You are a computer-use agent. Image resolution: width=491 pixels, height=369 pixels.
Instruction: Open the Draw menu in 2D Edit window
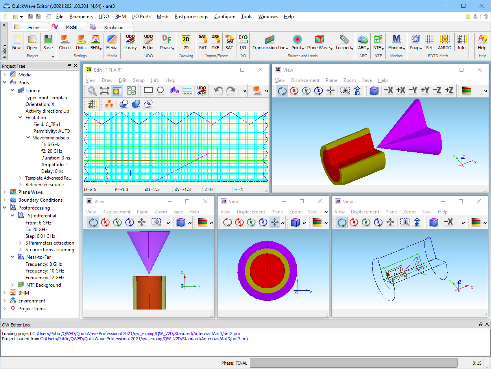pyautogui.click(x=107, y=80)
